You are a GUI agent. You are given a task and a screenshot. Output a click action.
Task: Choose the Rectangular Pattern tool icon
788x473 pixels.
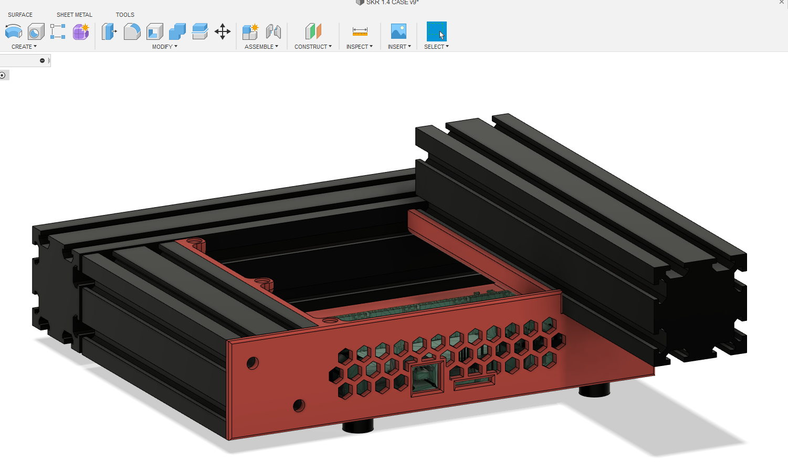[58, 31]
